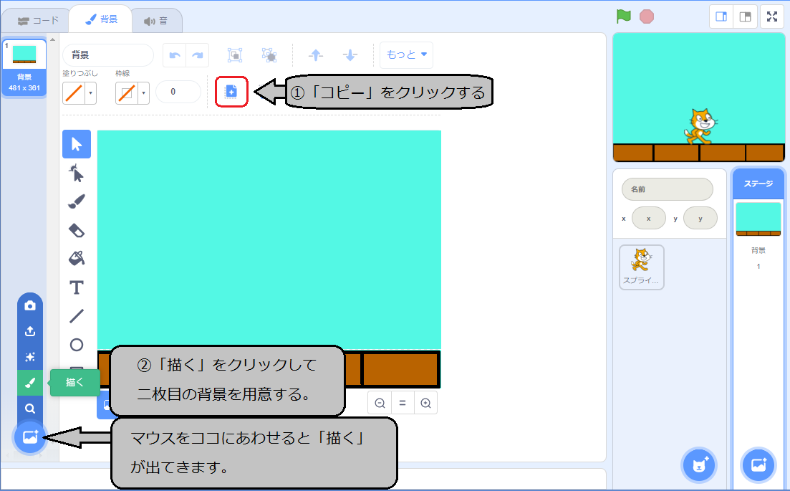Zoom out of the paint canvas
The height and width of the screenshot is (491, 790).
tap(380, 403)
